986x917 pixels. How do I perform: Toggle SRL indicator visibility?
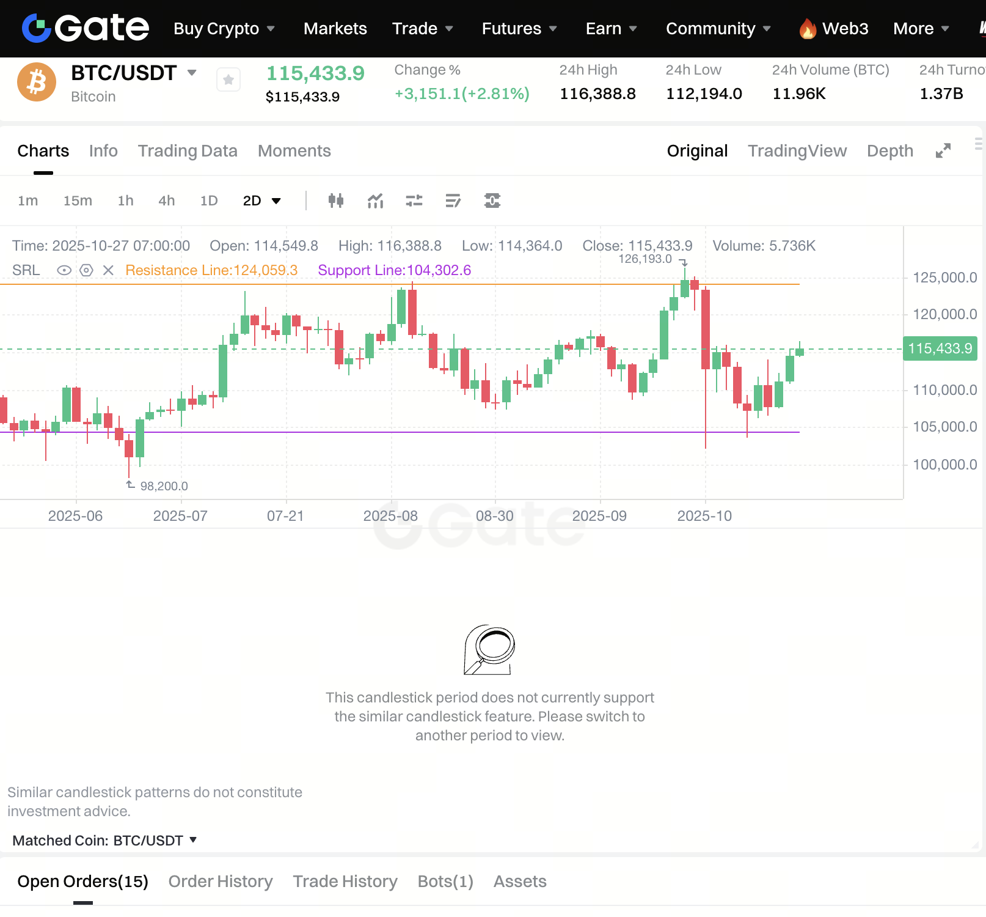(64, 270)
